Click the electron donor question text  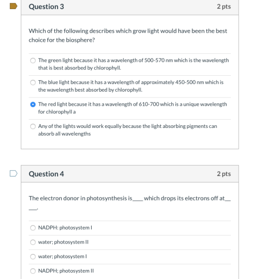(x=130, y=203)
